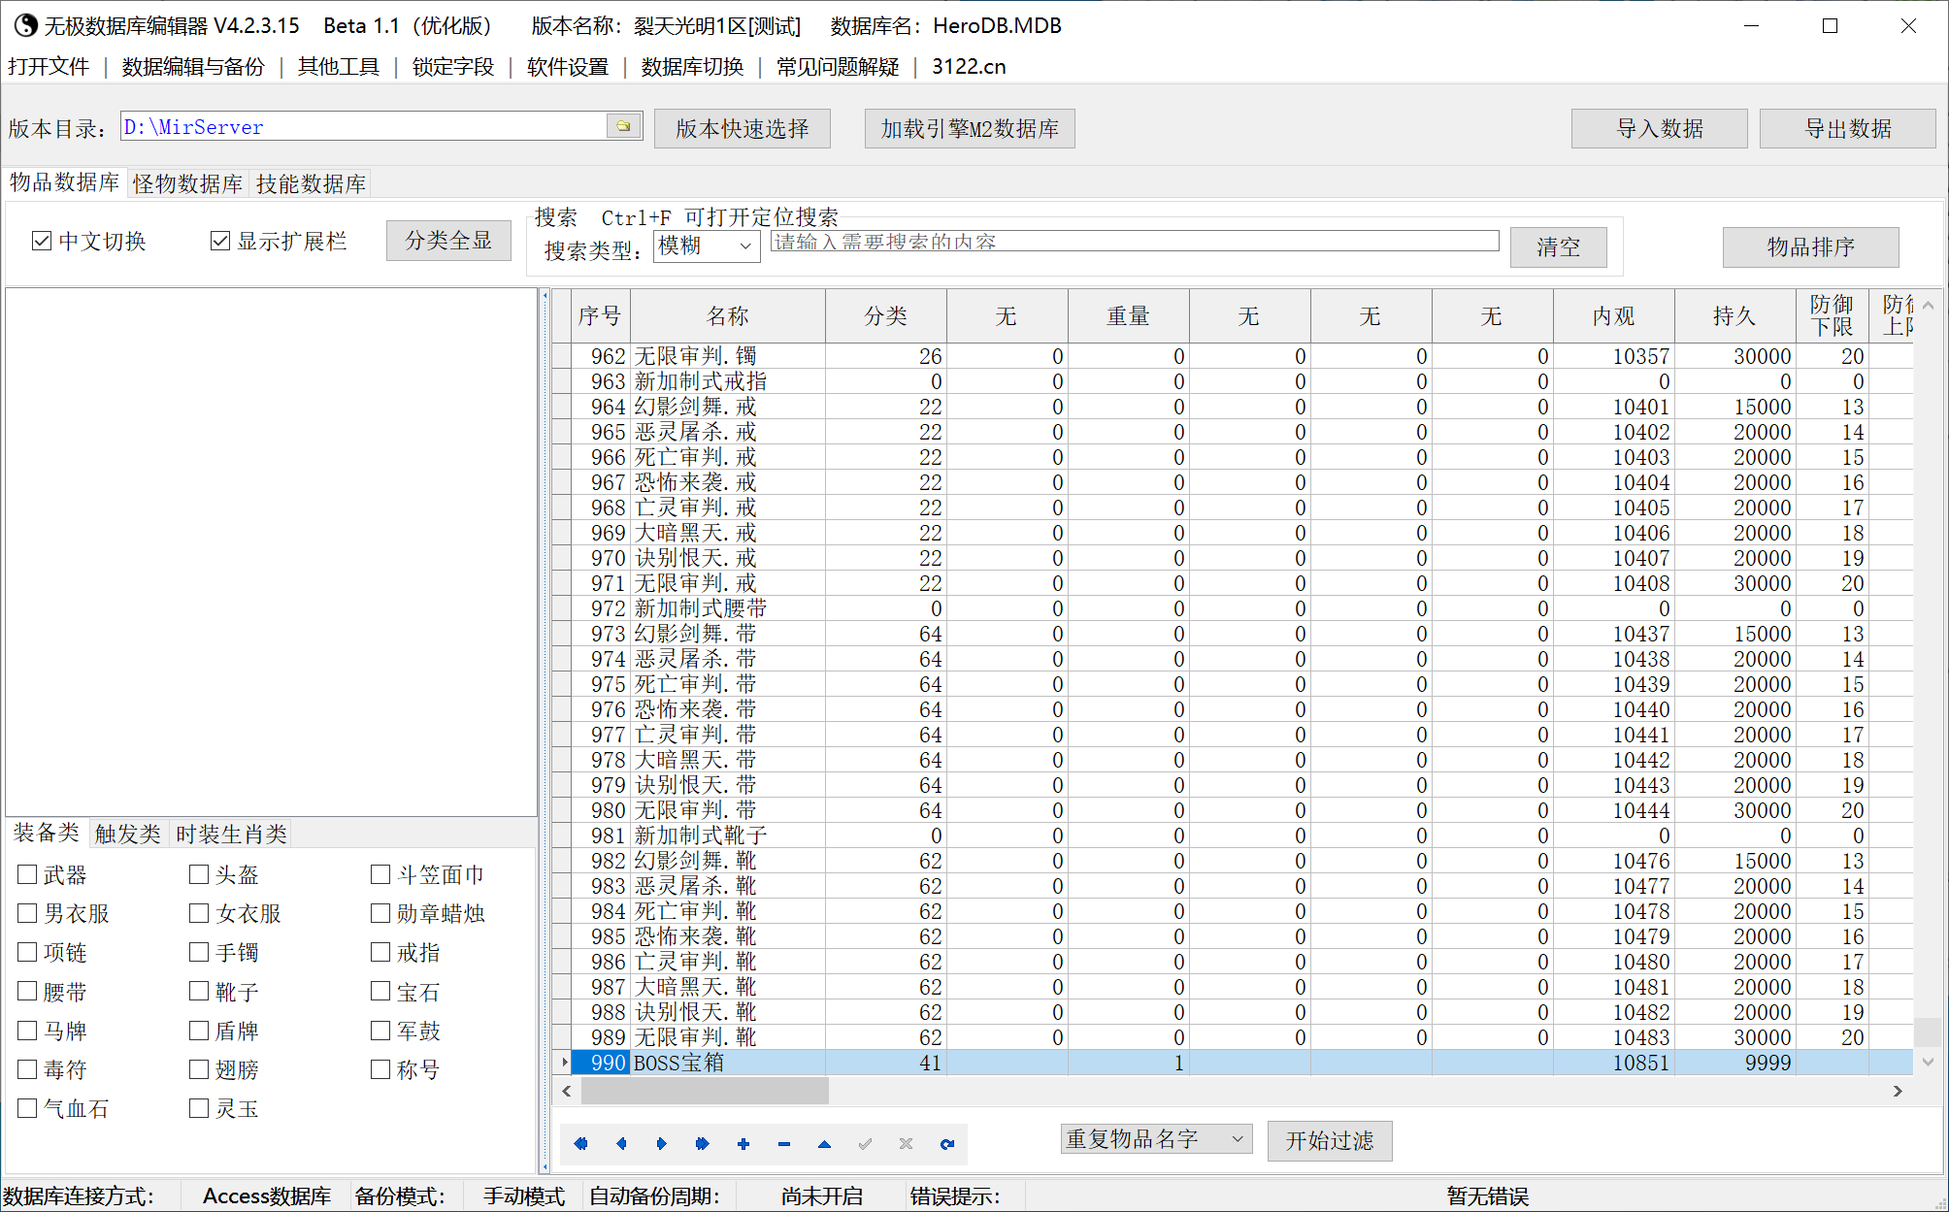Image resolution: width=1949 pixels, height=1212 pixels.
Task: Open the 3122.cn menu link
Action: (969, 66)
